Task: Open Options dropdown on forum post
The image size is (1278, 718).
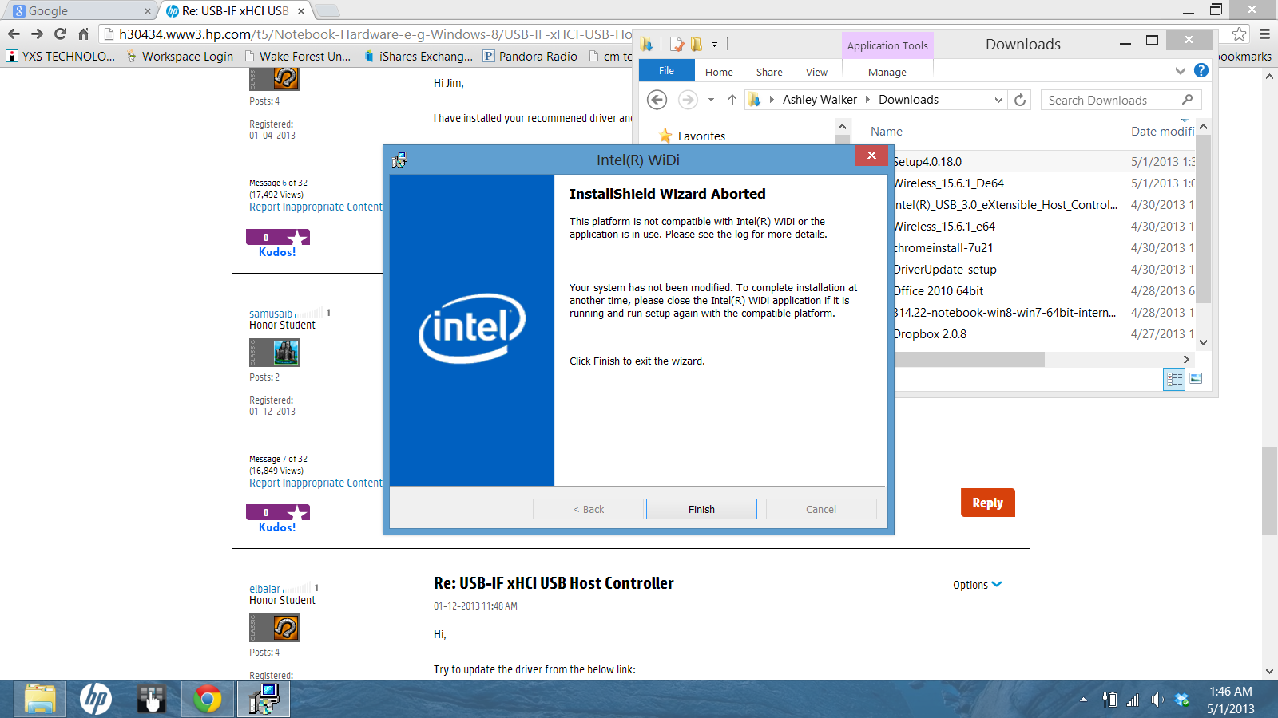Action: click(977, 585)
